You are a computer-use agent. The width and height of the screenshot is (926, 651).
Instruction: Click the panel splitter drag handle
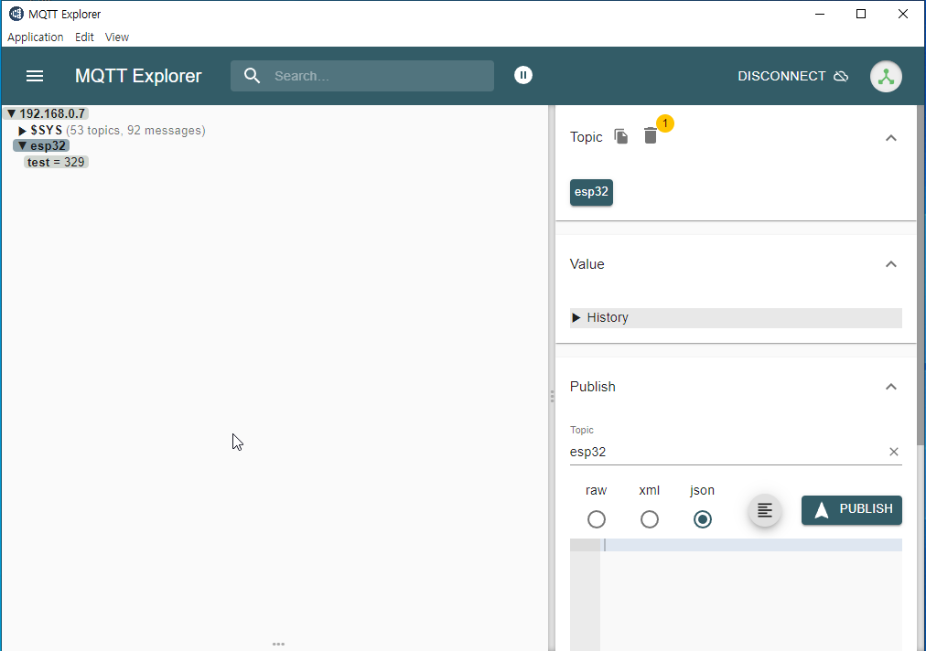coord(552,397)
